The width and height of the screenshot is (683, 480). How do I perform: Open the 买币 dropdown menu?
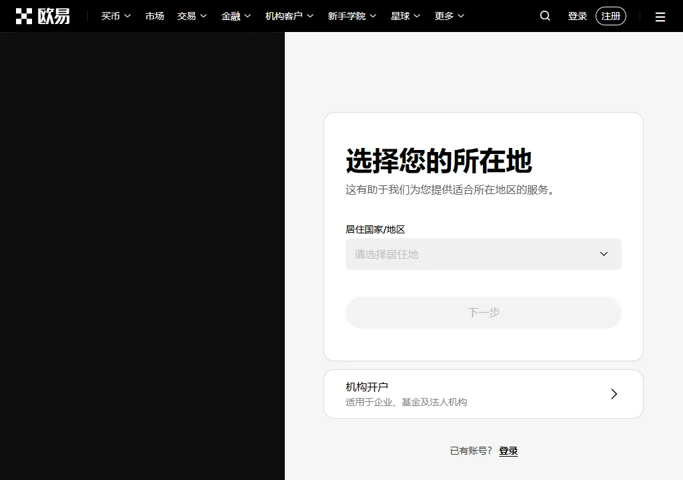(116, 16)
